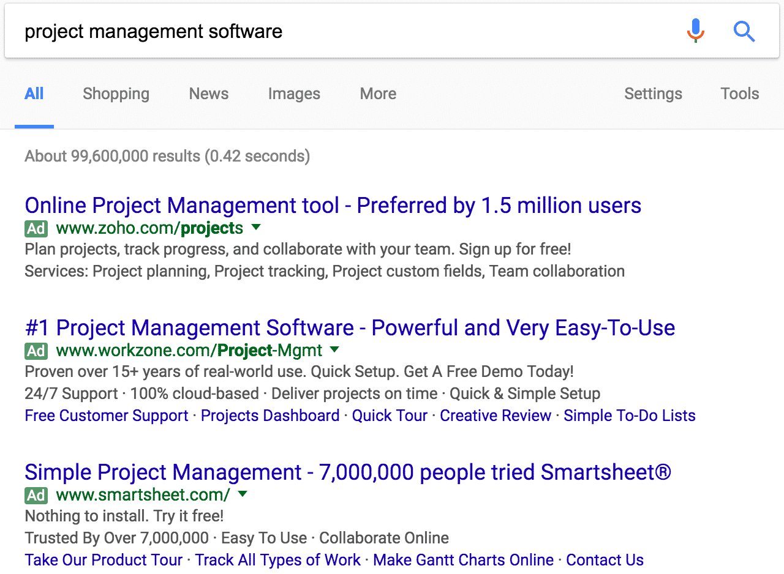This screenshot has height=574, width=784.
Task: Click the 'Proven over 15+ years' description
Action: 300,371
